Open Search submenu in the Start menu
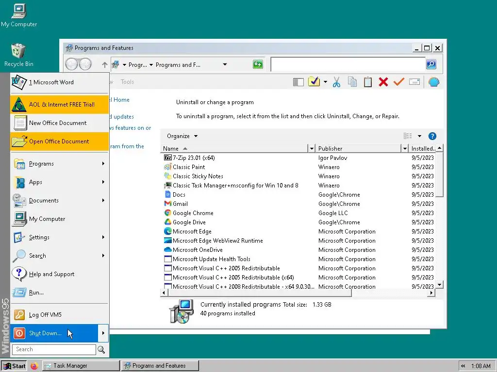The height and width of the screenshot is (372, 497). (59, 256)
